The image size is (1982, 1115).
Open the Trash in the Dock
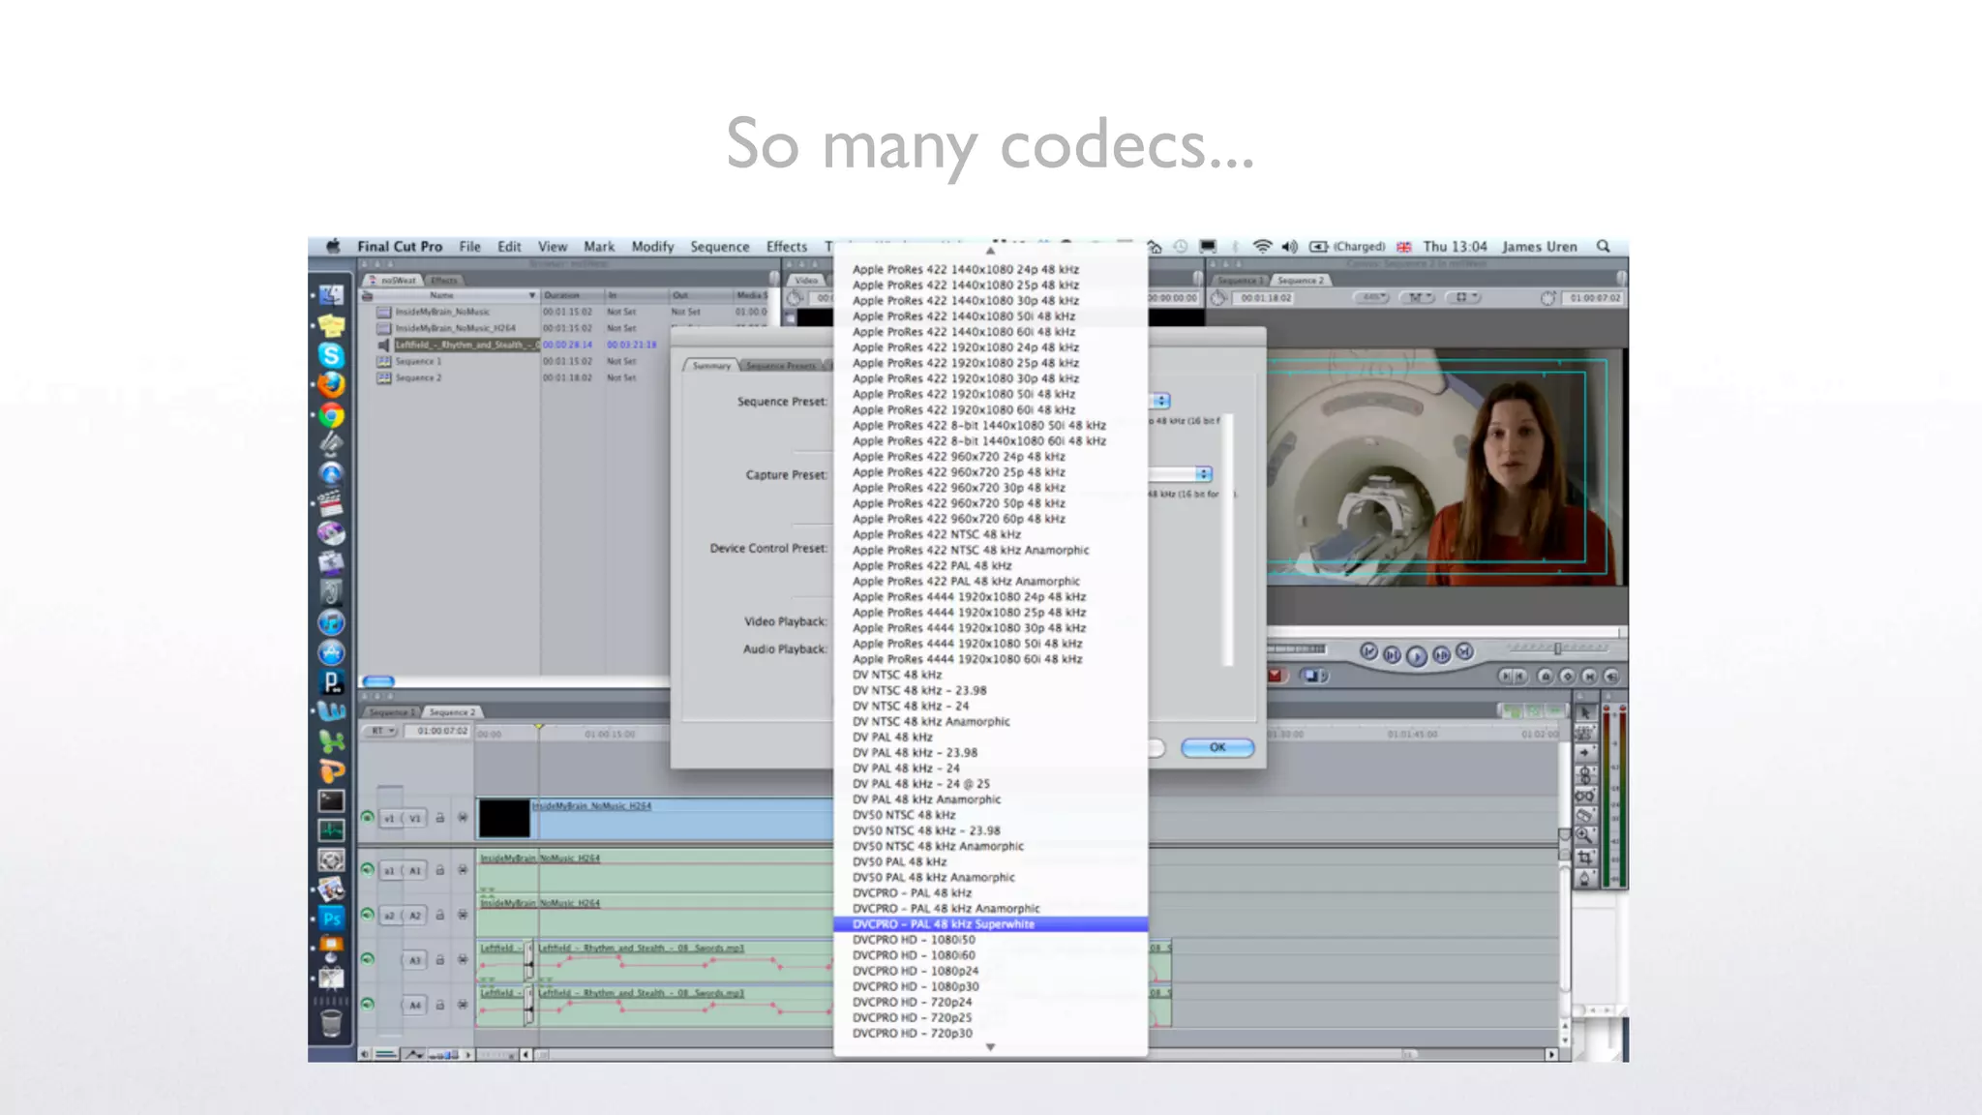coord(331,1023)
